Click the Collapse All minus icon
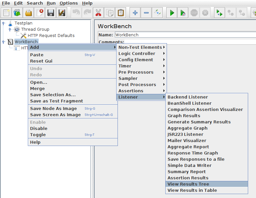The image size is (256, 198). click(x=146, y=13)
